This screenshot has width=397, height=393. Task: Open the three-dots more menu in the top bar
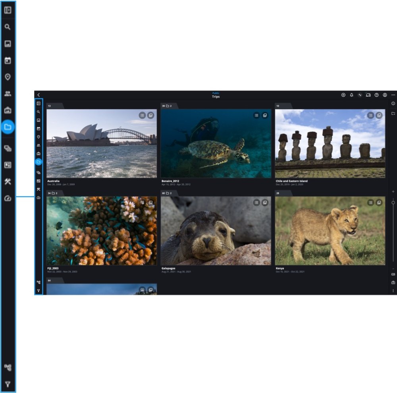393,95
